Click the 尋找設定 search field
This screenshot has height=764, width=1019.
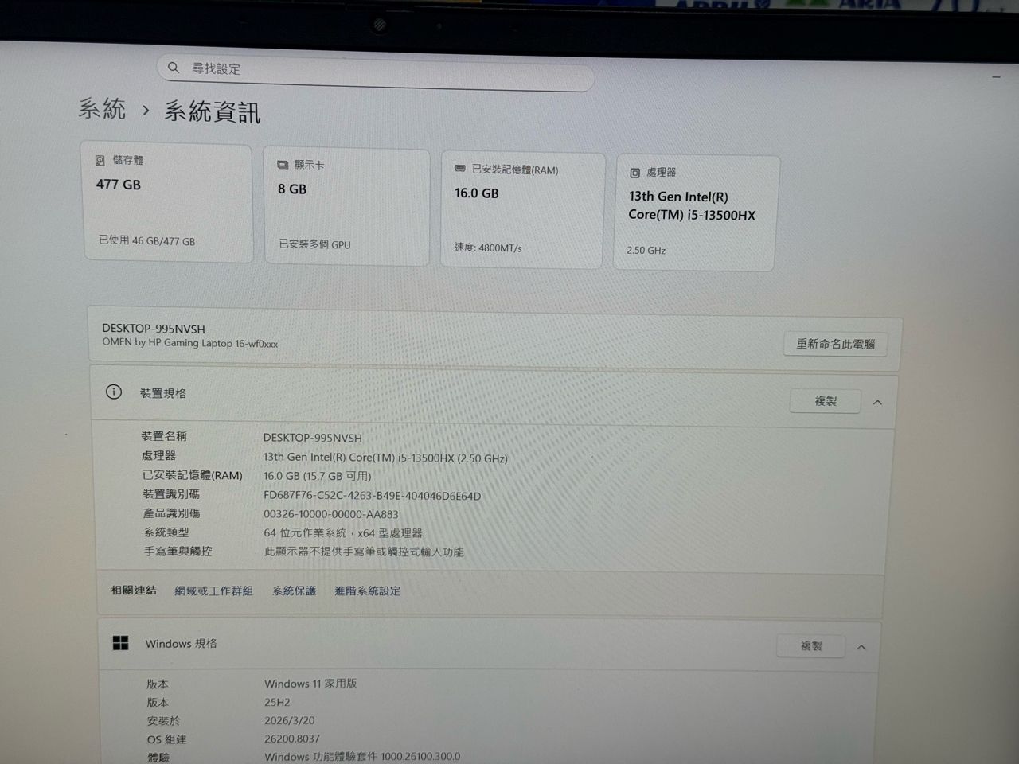click(382, 70)
